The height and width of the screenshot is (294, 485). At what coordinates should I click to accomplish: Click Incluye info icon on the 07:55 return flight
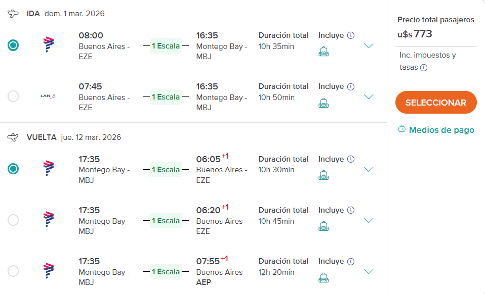click(x=351, y=261)
